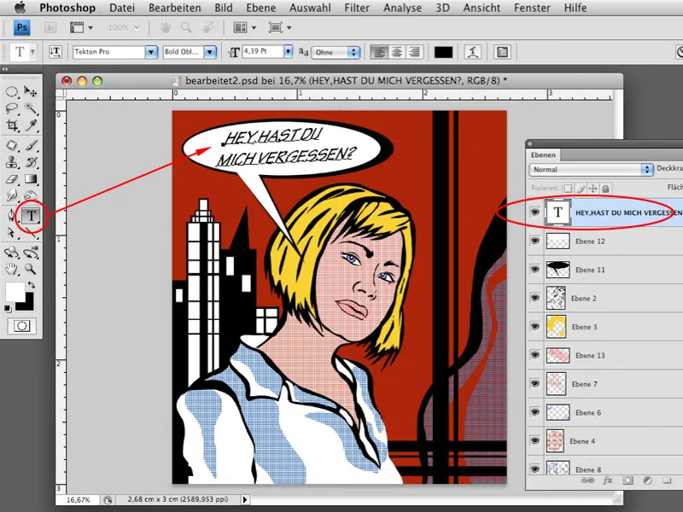Open tool preset picker arrow

coord(32,52)
